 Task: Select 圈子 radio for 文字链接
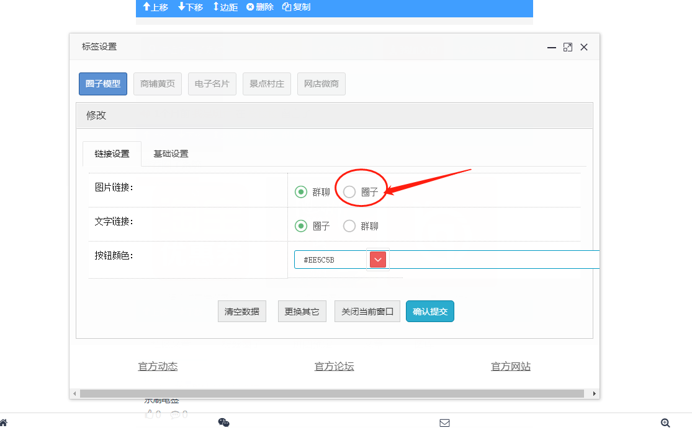[301, 226]
